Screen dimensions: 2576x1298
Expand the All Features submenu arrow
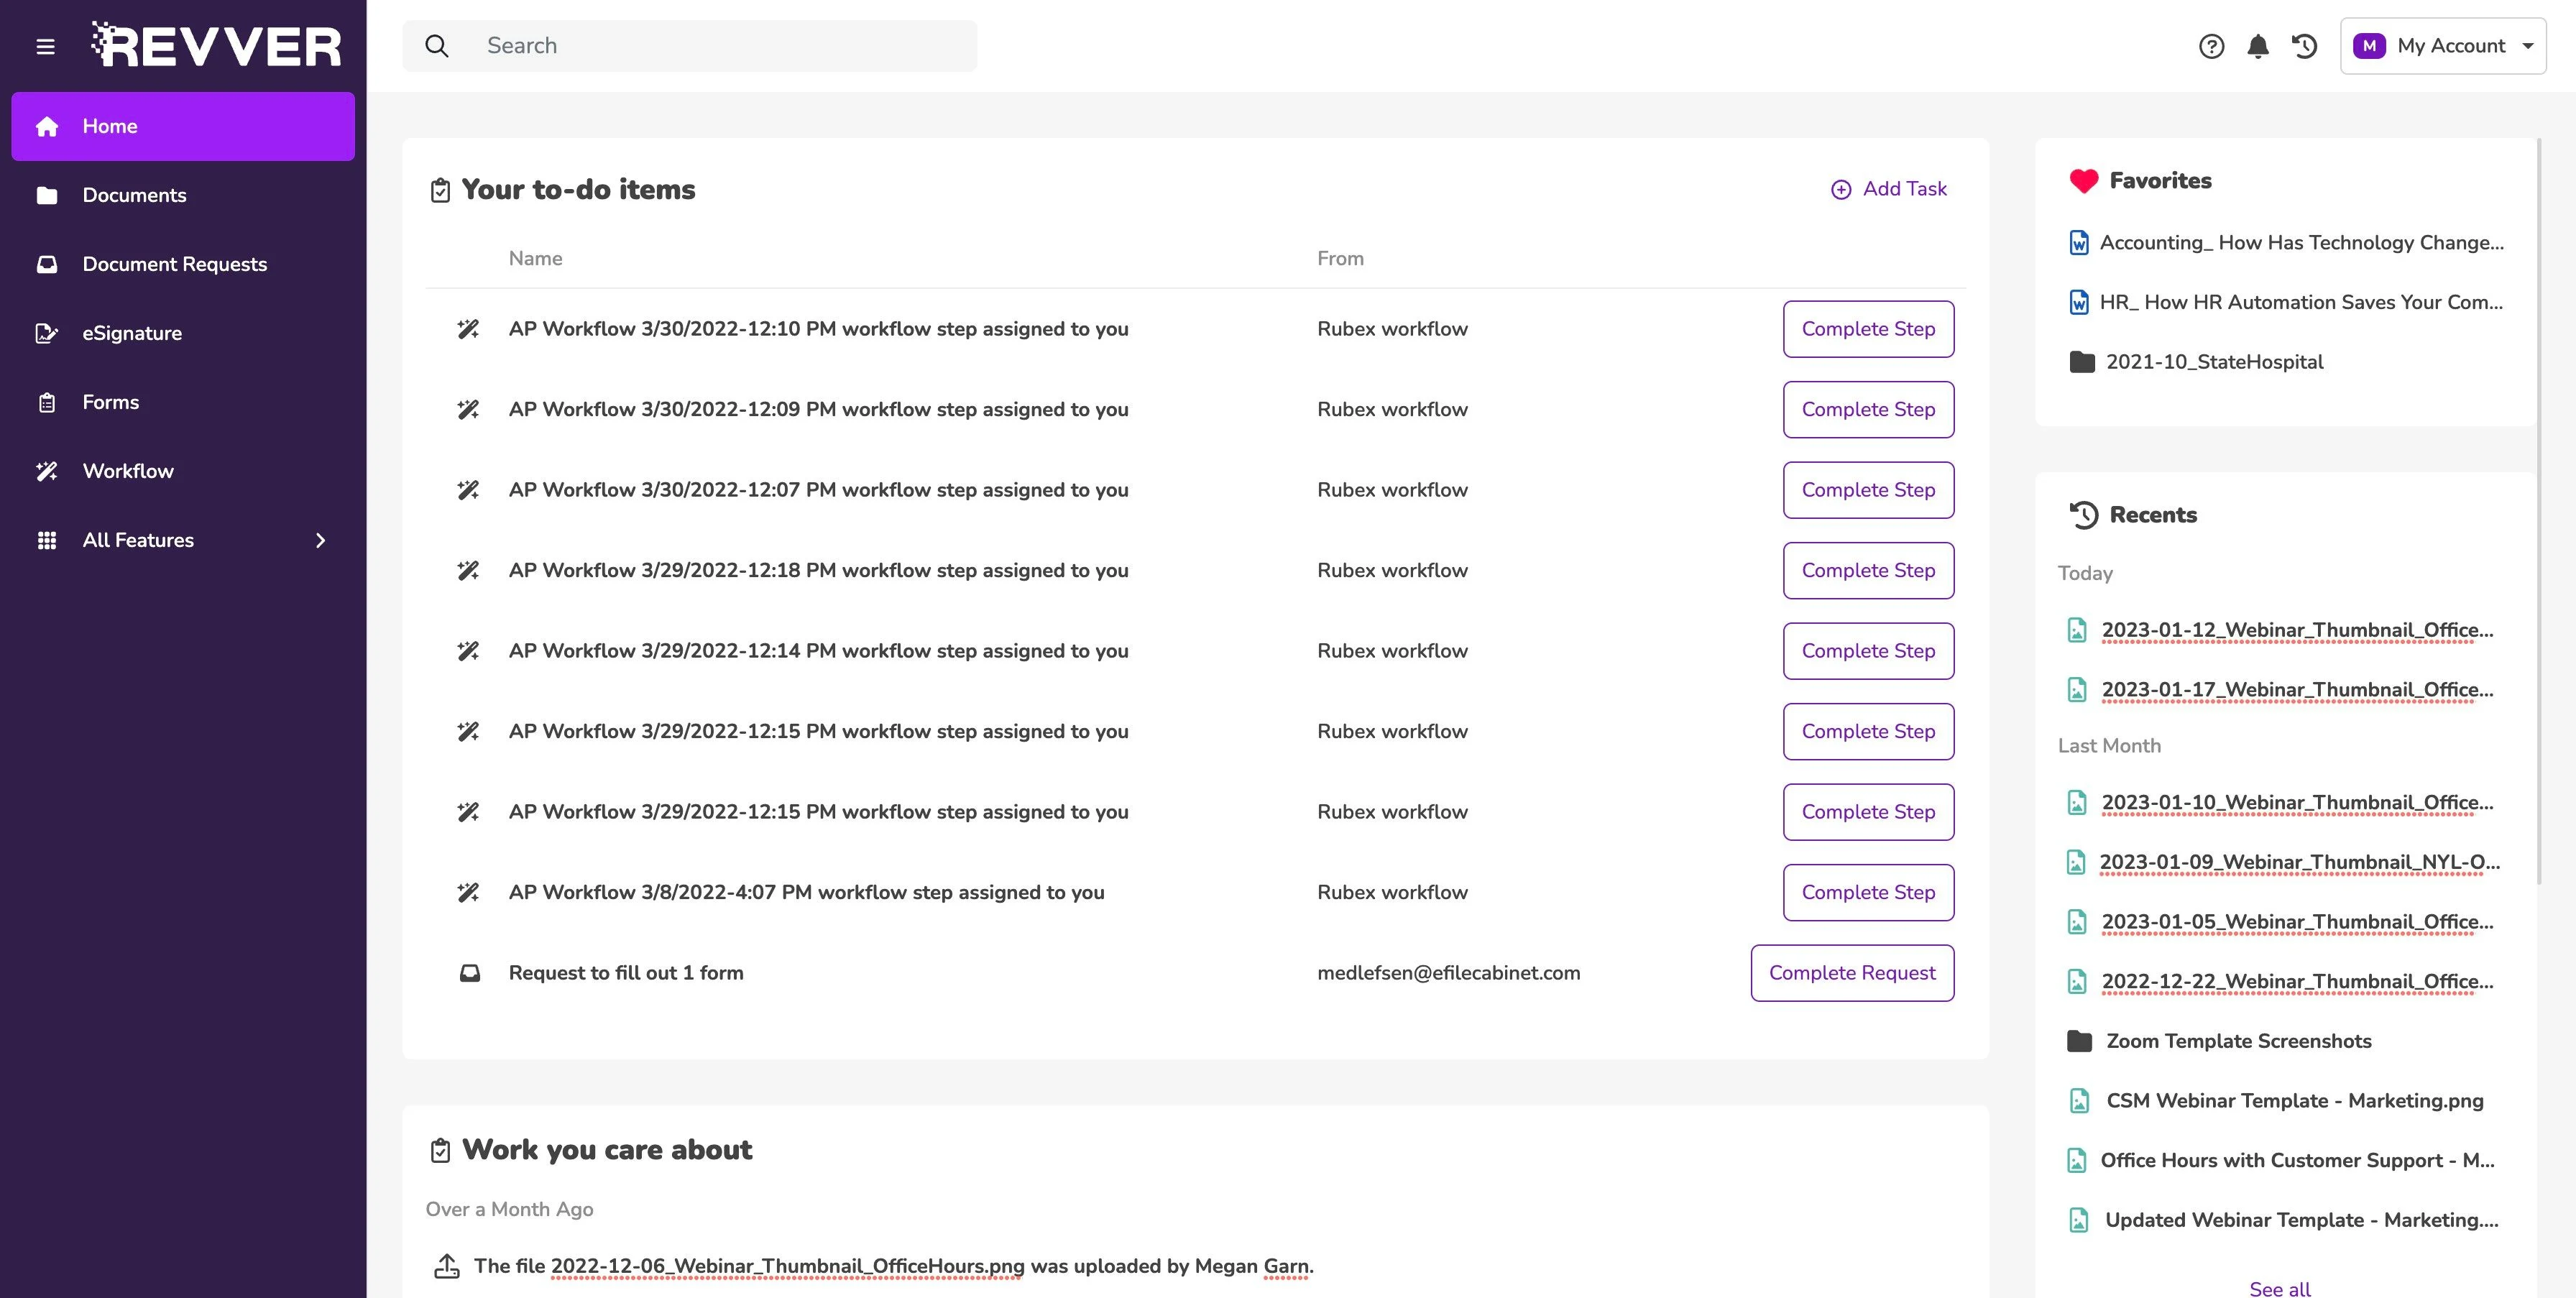[x=320, y=540]
